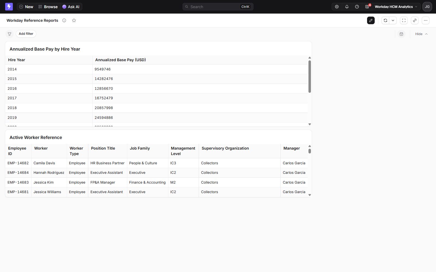Star Workday Reference Reports as favorite
Viewport: 436px width, 272px height.
tap(74, 20)
